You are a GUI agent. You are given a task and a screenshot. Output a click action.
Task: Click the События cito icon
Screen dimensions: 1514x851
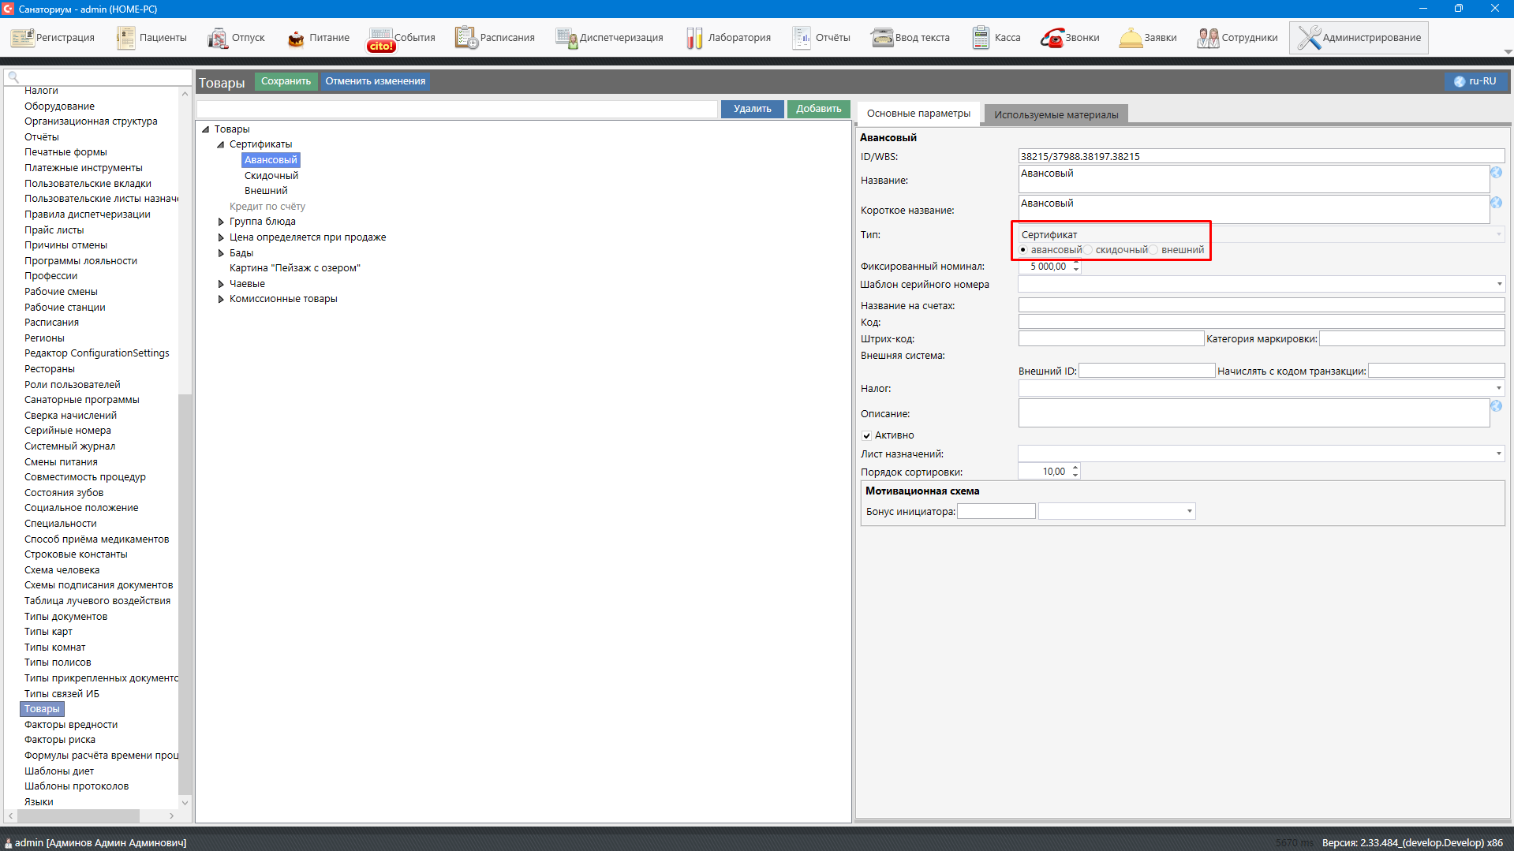pos(380,39)
